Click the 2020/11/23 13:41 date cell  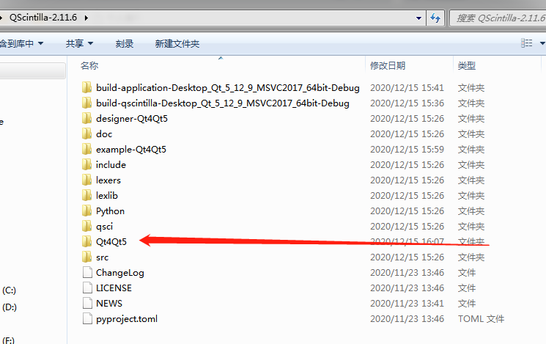coord(407,303)
